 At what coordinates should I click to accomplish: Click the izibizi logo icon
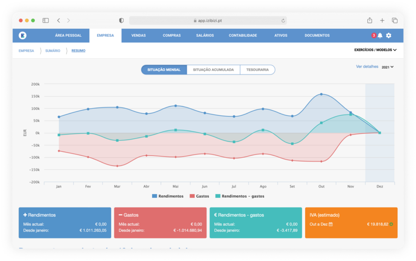tap(22, 35)
